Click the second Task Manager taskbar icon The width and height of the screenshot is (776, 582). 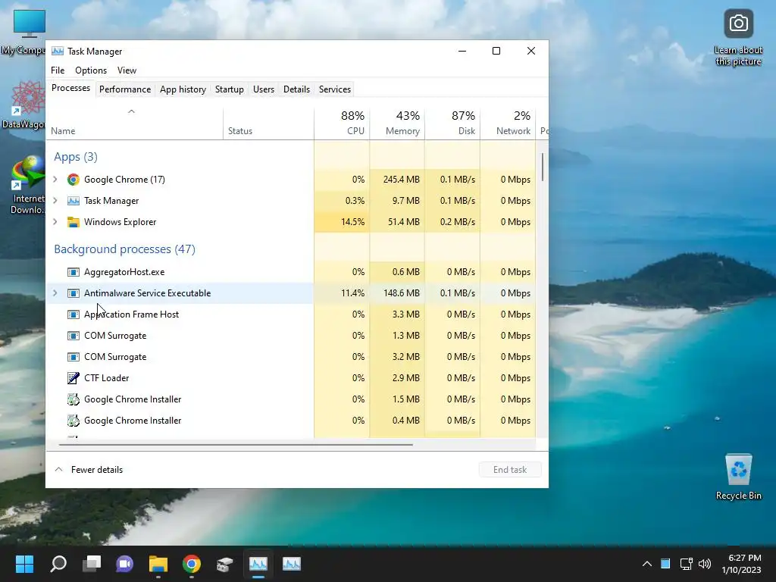point(292,564)
